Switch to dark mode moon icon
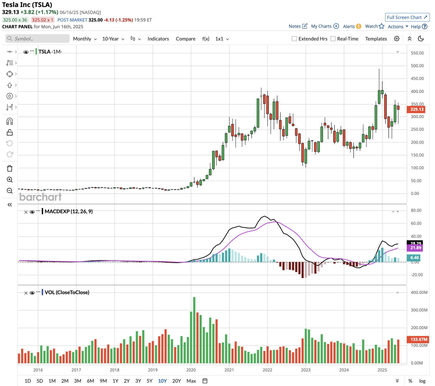The width and height of the screenshot is (435, 386). [x=421, y=39]
